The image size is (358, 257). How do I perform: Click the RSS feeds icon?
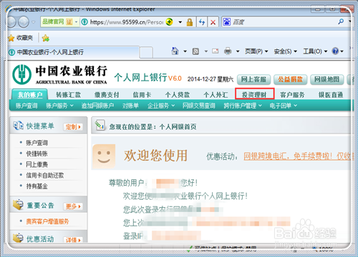195,51
